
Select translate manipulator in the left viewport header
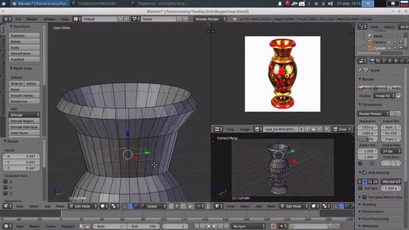coord(130,206)
